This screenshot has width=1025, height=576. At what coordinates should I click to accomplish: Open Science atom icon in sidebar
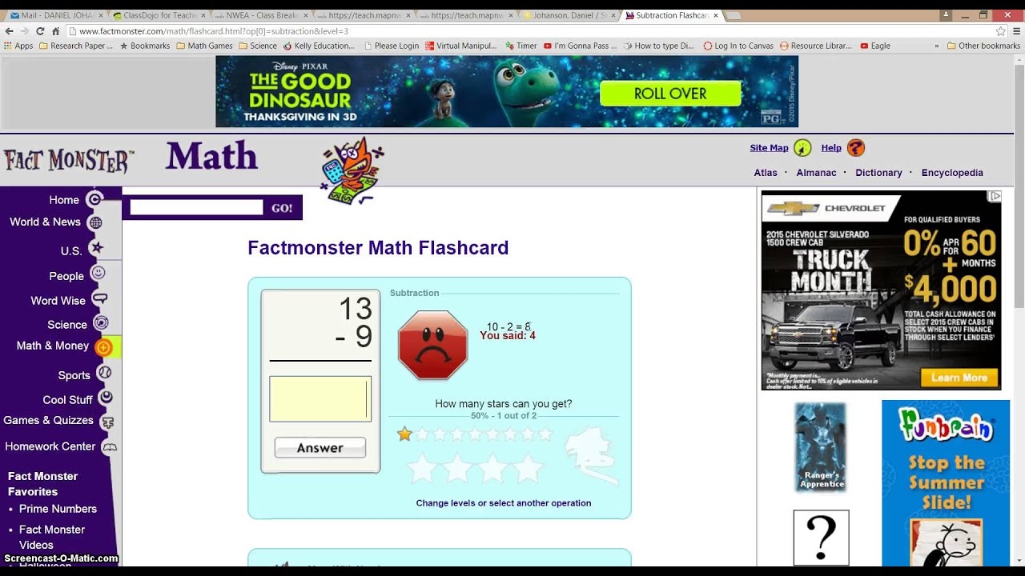[101, 323]
